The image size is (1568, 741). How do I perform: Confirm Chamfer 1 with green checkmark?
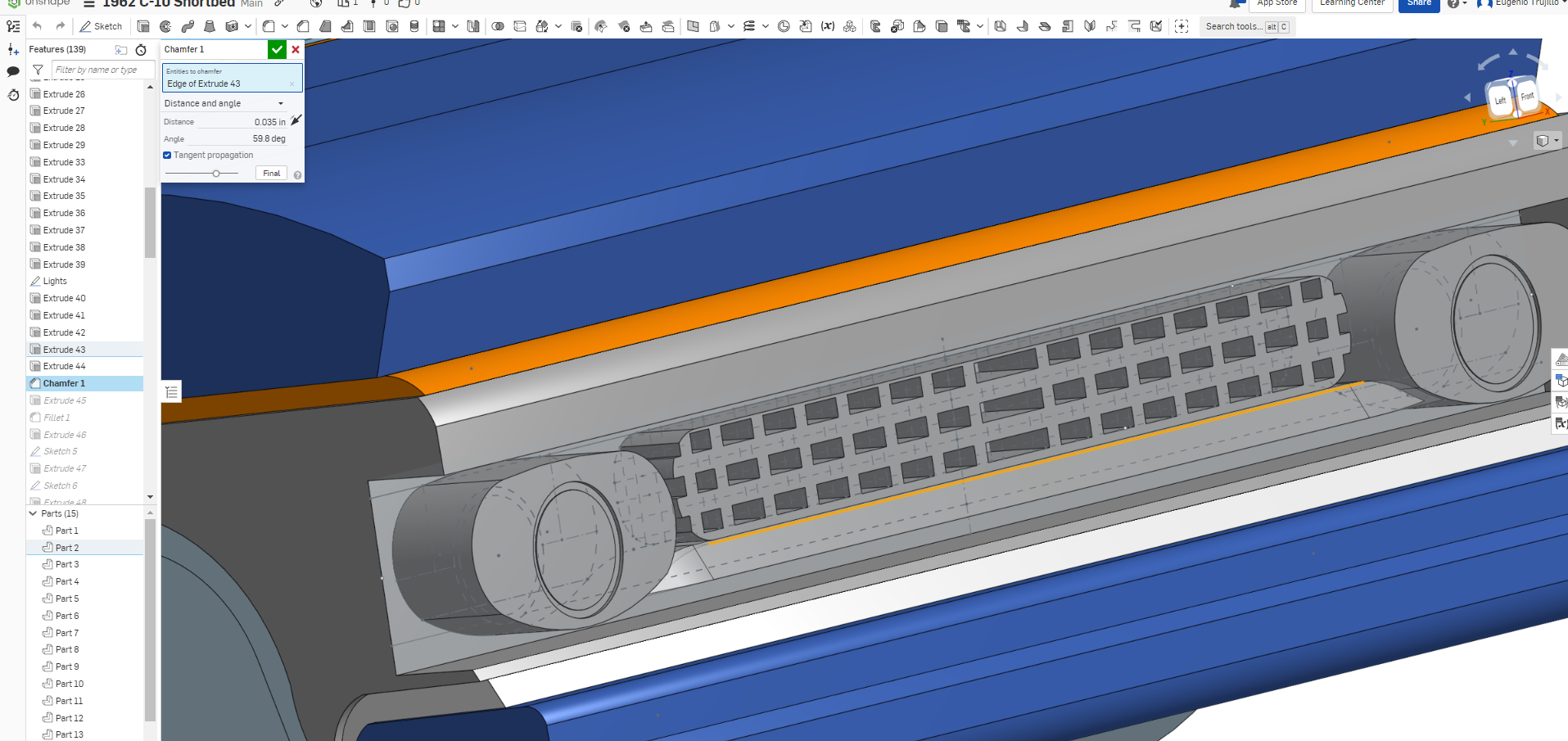click(277, 49)
